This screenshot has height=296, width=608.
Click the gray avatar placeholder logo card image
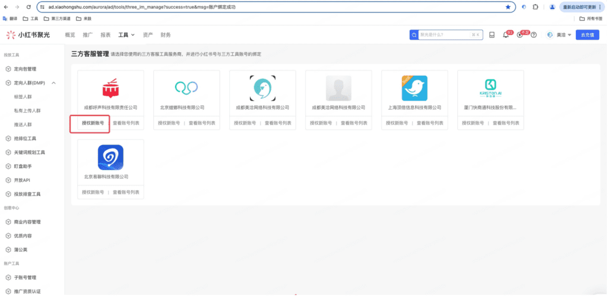[338, 88]
